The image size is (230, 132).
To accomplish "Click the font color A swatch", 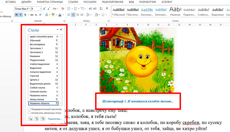I will pos(60,15).
